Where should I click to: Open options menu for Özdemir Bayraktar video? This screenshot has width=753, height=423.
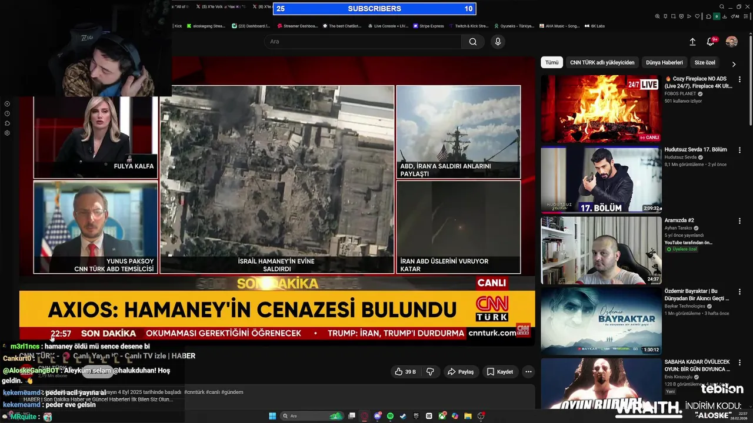pos(740,292)
